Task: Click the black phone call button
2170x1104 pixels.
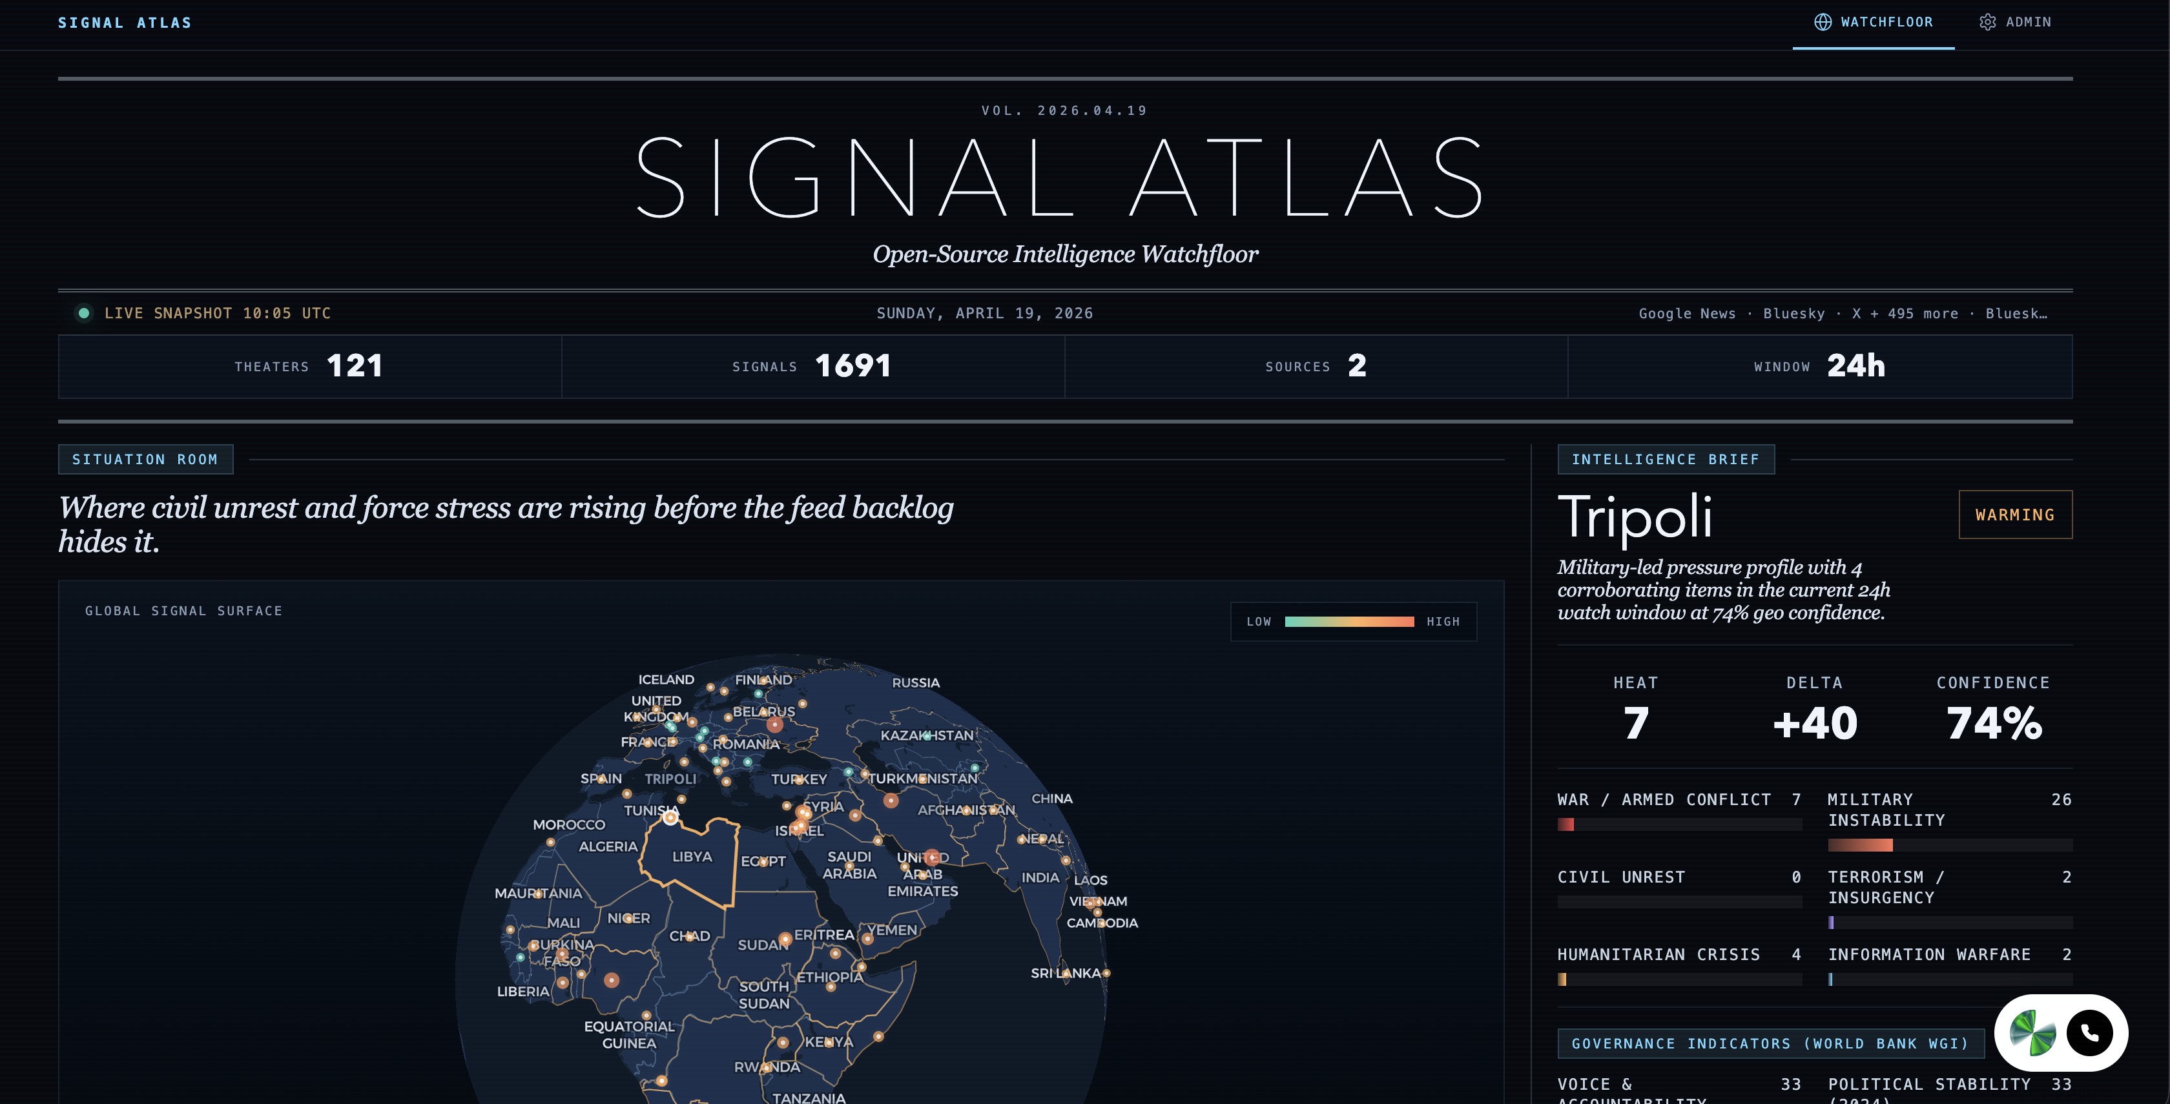Action: pyautogui.click(x=2089, y=1033)
